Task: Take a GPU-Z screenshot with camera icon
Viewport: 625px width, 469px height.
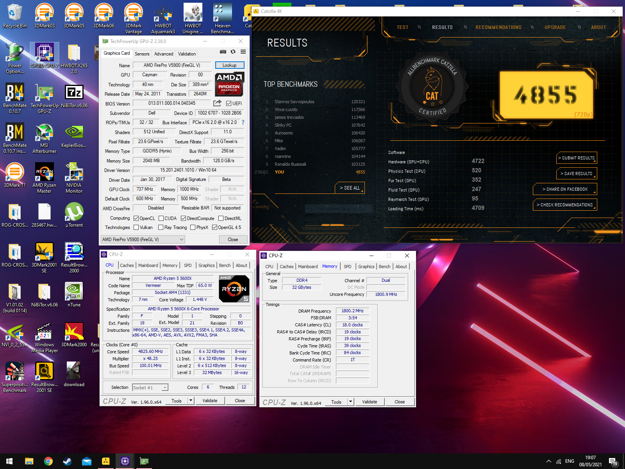Action: point(223,52)
